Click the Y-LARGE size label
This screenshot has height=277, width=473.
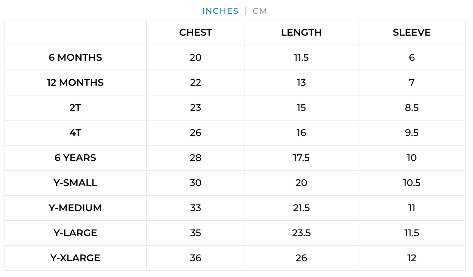click(x=75, y=233)
